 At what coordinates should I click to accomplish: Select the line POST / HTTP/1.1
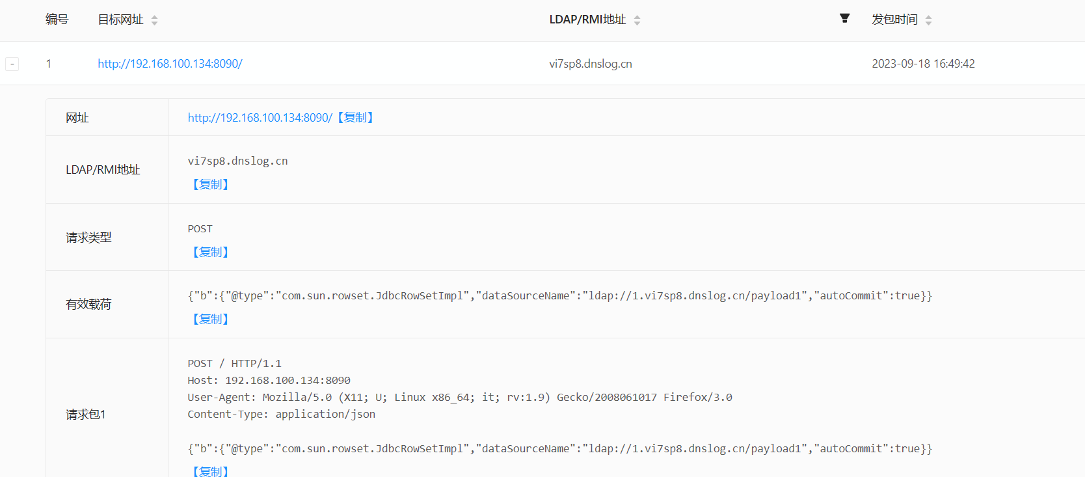(x=234, y=363)
